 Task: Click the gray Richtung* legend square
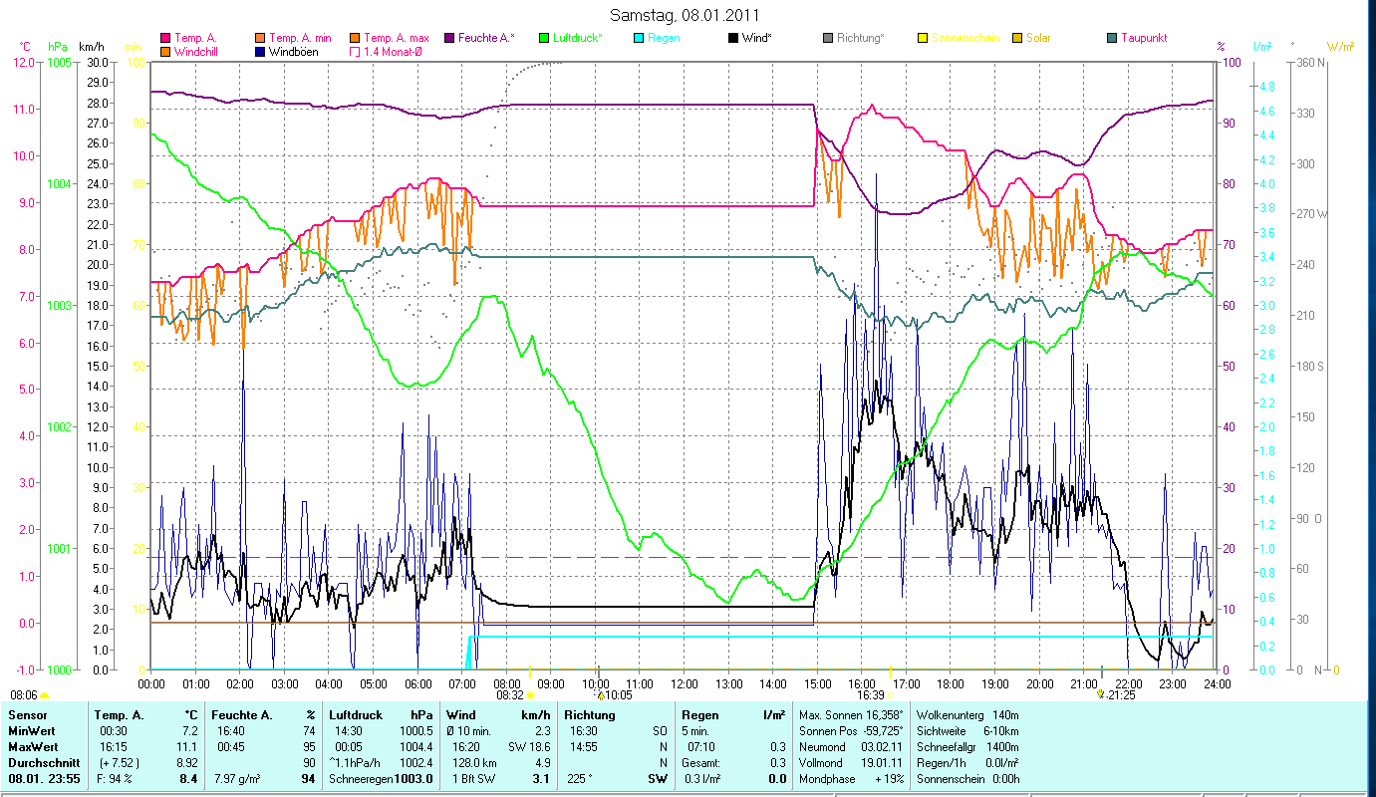coord(829,38)
